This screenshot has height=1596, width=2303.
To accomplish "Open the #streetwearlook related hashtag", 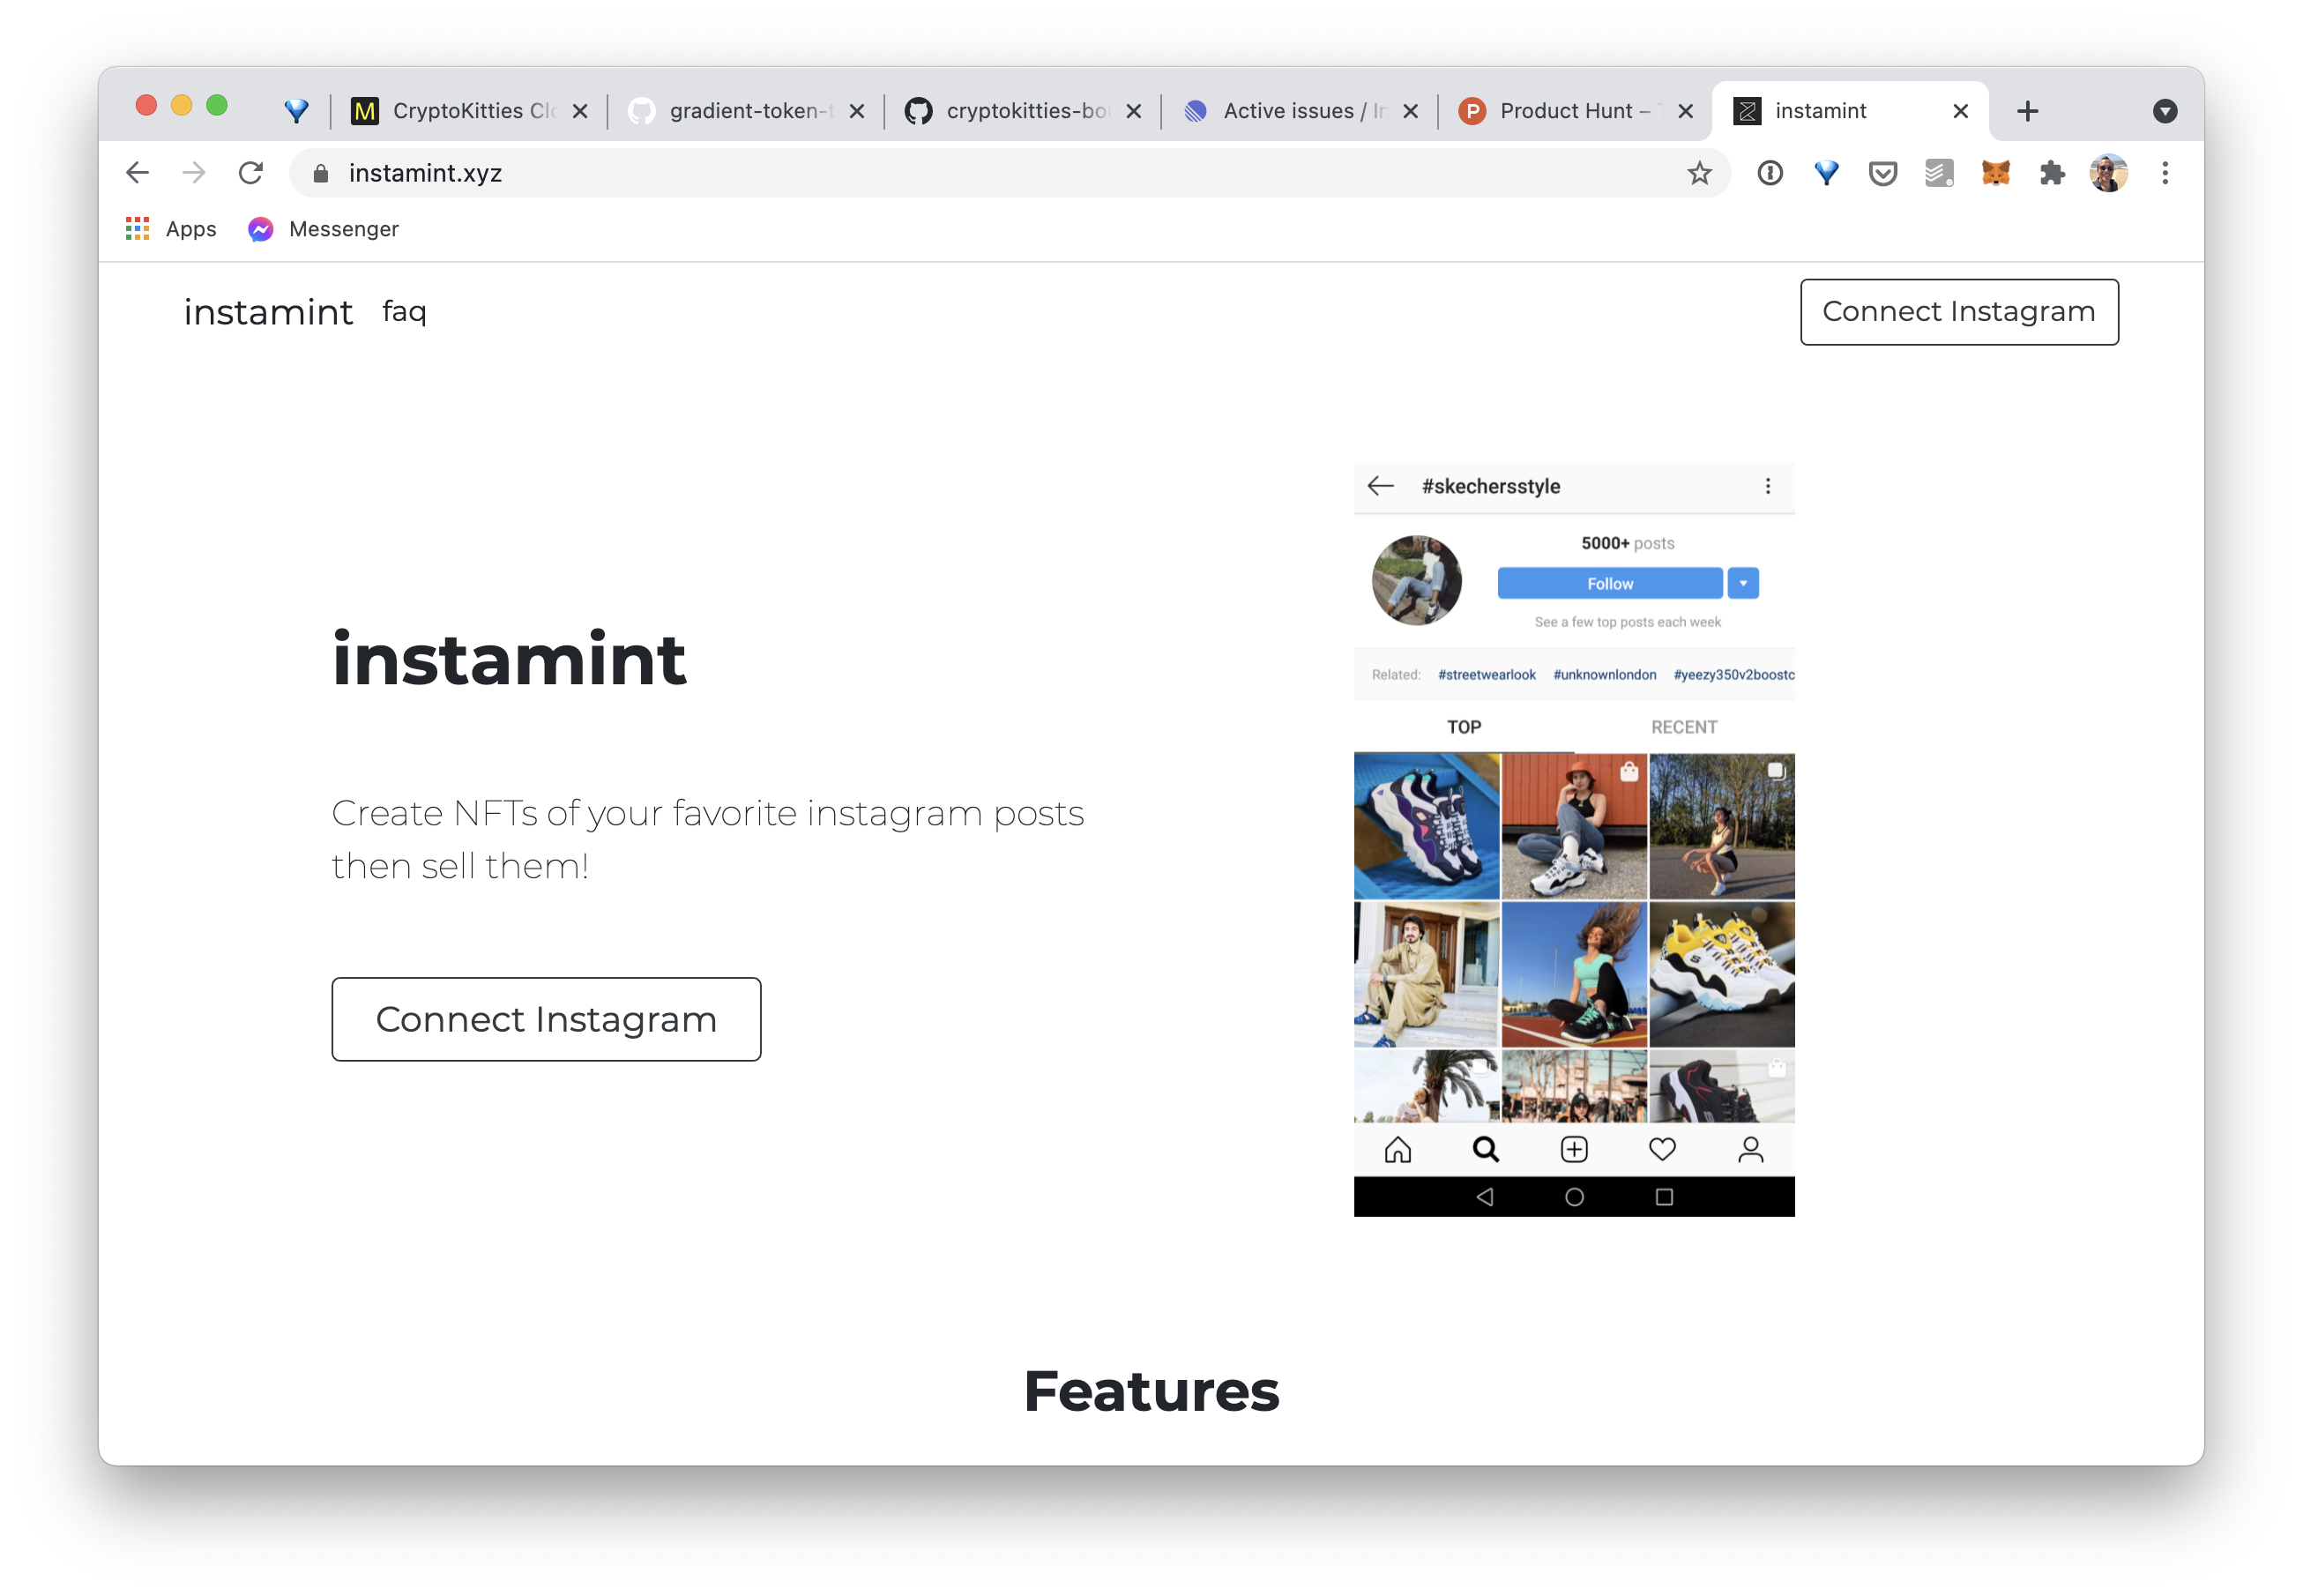I will tap(1487, 674).
